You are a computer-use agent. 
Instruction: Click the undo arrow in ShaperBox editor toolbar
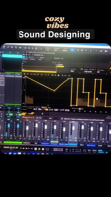point(63,75)
